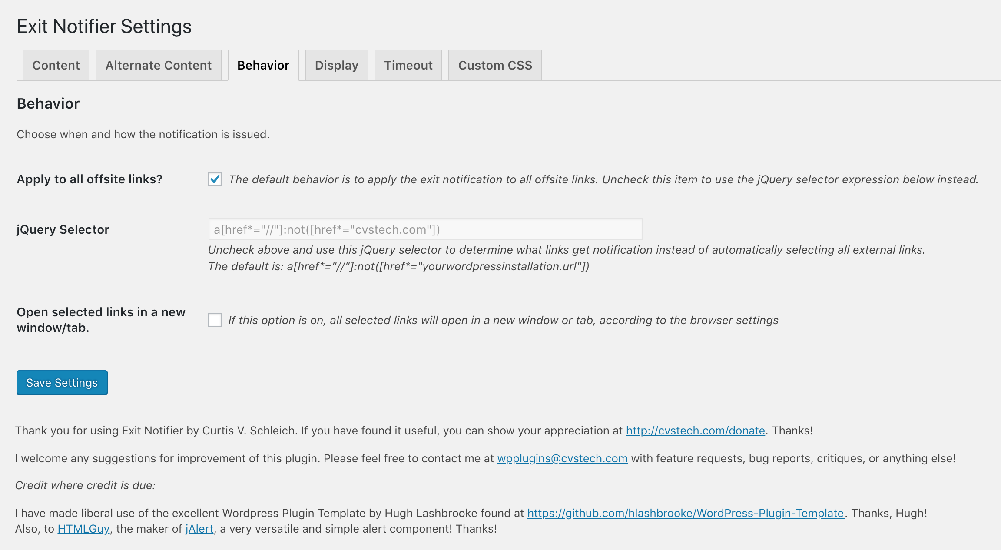Visit the HTMLGuy link
1001x550 pixels.
83,529
